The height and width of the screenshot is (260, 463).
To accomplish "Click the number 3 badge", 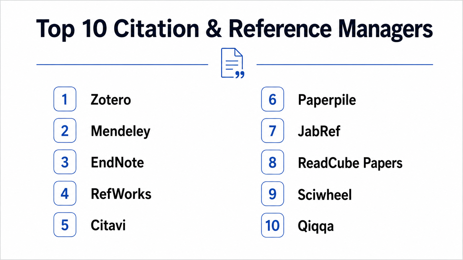I will click(65, 162).
